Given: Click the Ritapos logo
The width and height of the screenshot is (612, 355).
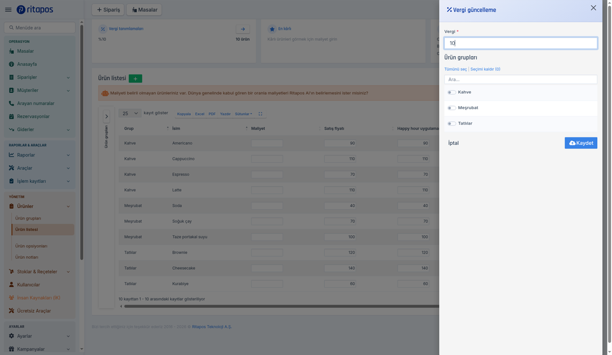Looking at the screenshot, I should 35,10.
